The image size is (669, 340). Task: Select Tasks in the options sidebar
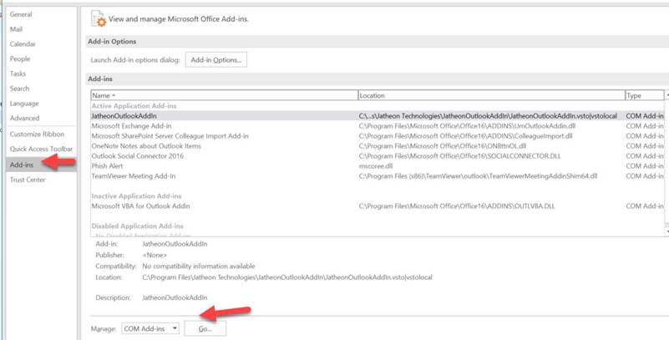(18, 74)
